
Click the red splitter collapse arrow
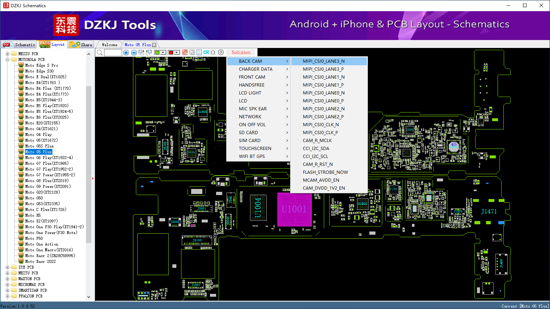tap(93, 178)
